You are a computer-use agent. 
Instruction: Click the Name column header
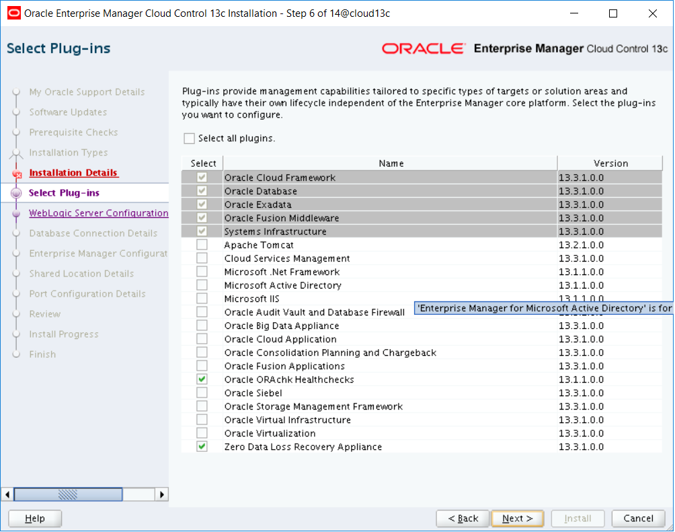[391, 163]
